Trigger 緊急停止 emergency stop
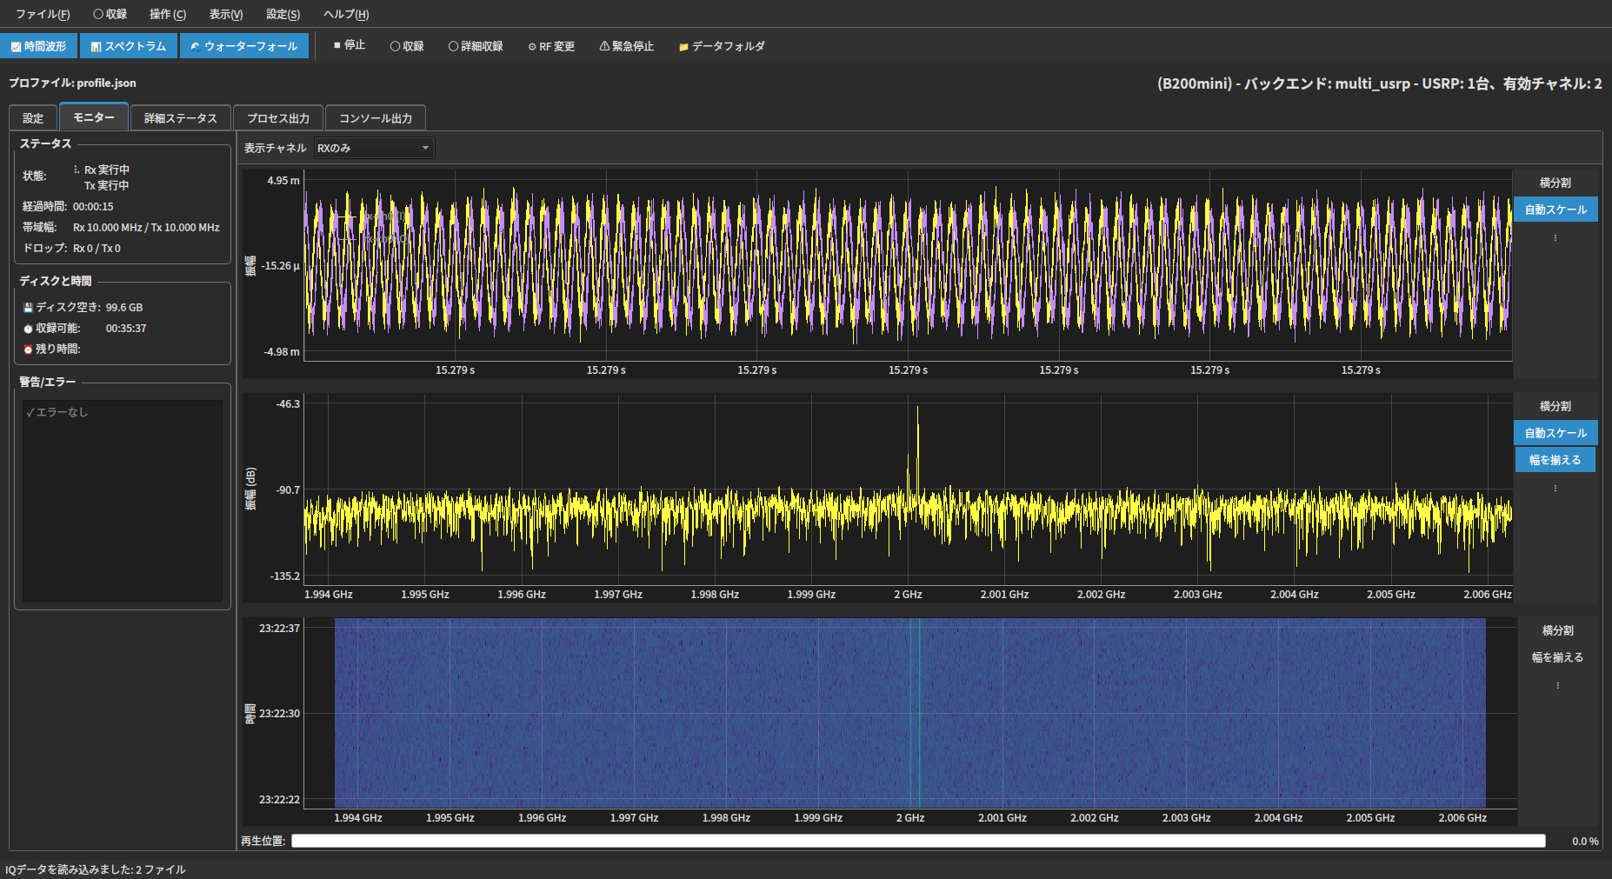Image resolution: width=1612 pixels, height=879 pixels. click(x=626, y=46)
